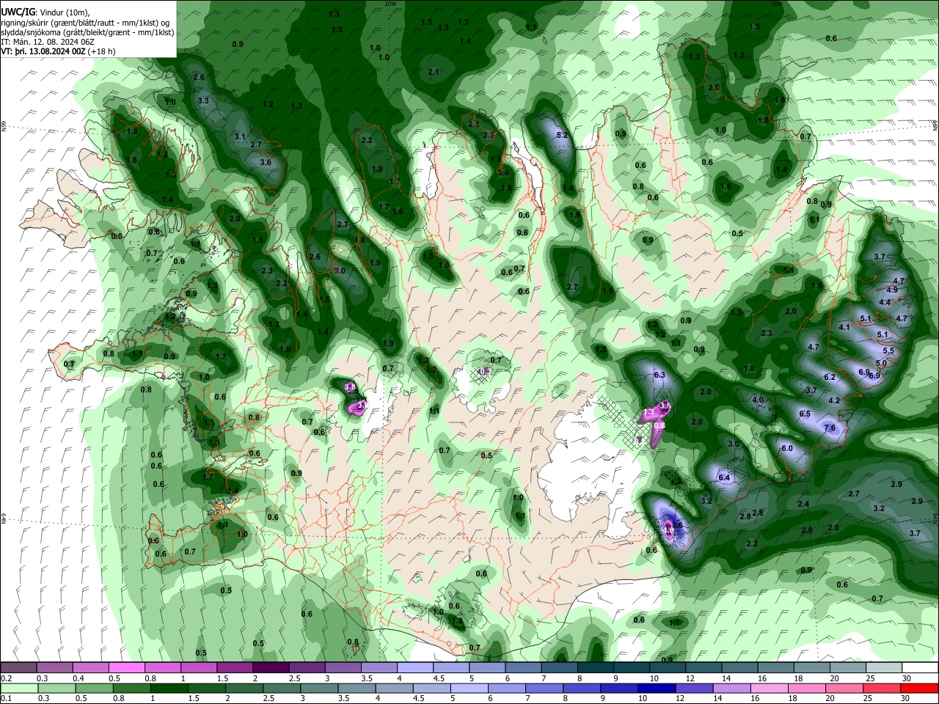Click the 'slydda/snjókoma' legend description line

pos(87,32)
